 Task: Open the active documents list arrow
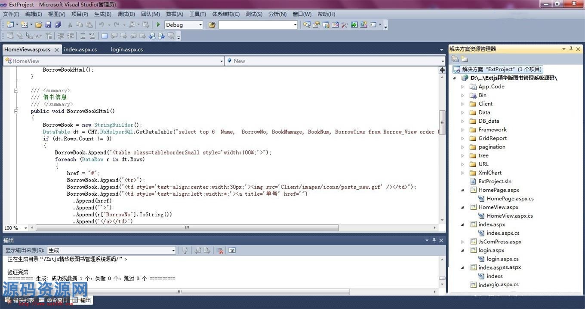(x=442, y=50)
